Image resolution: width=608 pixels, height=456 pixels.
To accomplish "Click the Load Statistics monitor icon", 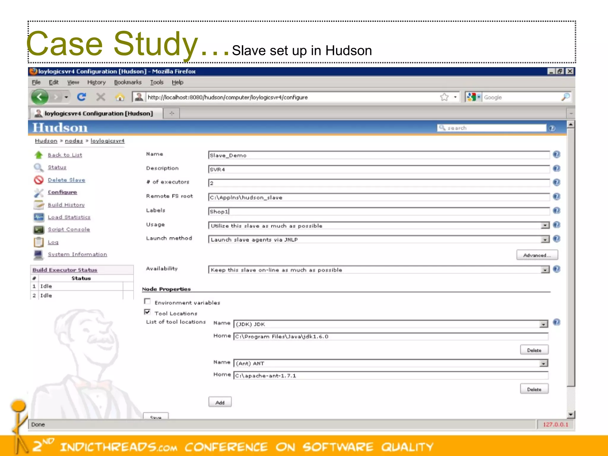I will point(39,217).
